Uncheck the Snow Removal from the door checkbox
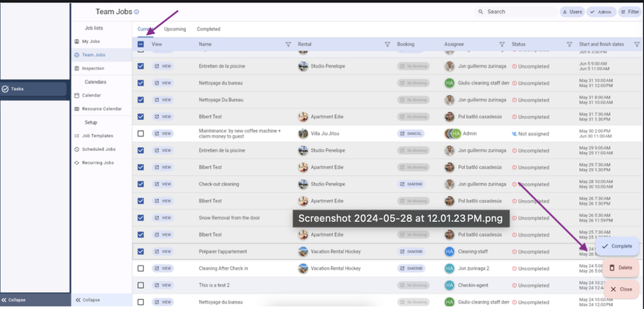This screenshot has height=309, width=644. coord(141,218)
